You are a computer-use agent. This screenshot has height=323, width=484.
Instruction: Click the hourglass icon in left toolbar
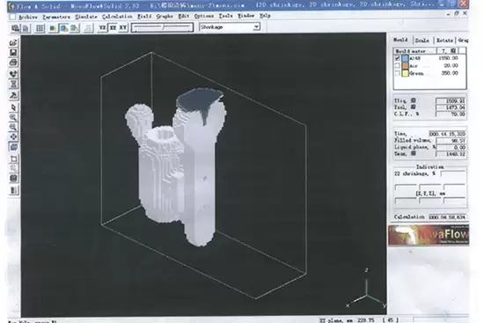[x=13, y=84]
